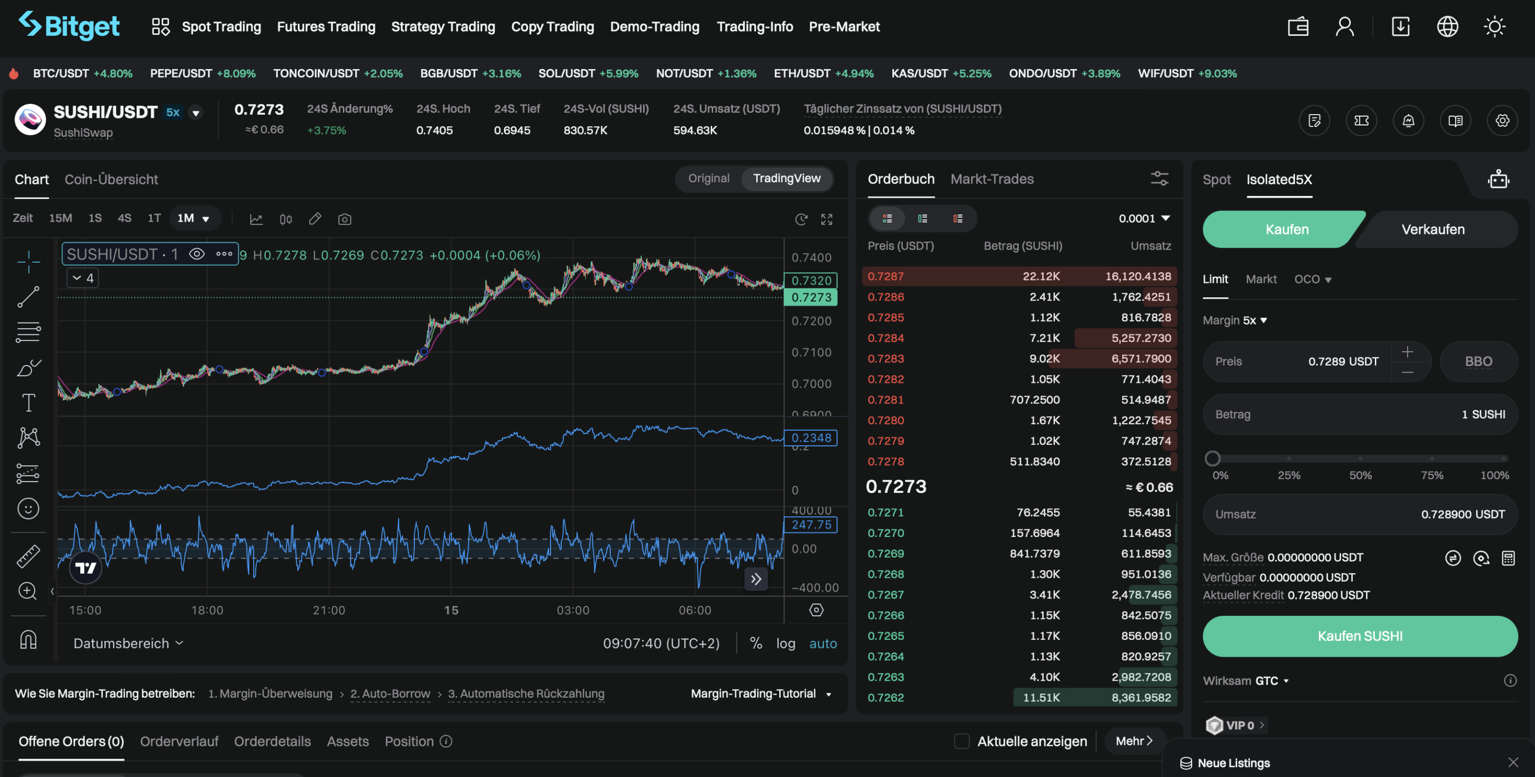The width and height of the screenshot is (1535, 777).
Task: Toggle auto scale on chart
Action: 823,643
